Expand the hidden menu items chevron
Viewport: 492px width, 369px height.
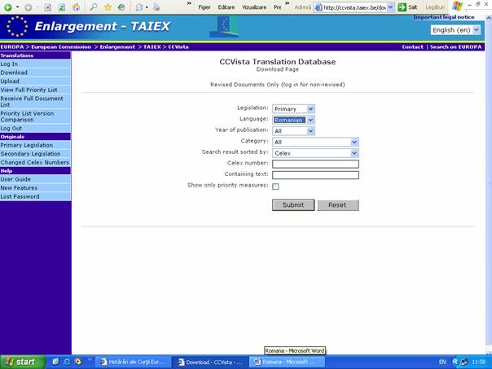click(x=287, y=3)
